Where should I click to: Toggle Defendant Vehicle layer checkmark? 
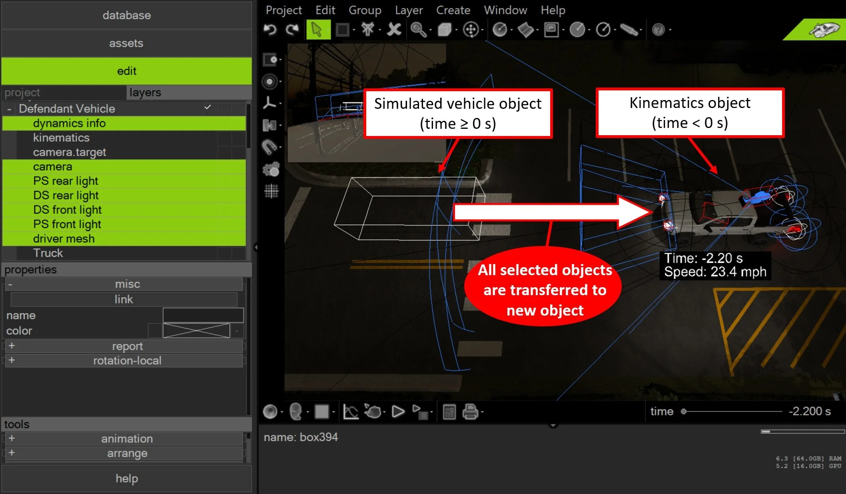pyautogui.click(x=208, y=107)
